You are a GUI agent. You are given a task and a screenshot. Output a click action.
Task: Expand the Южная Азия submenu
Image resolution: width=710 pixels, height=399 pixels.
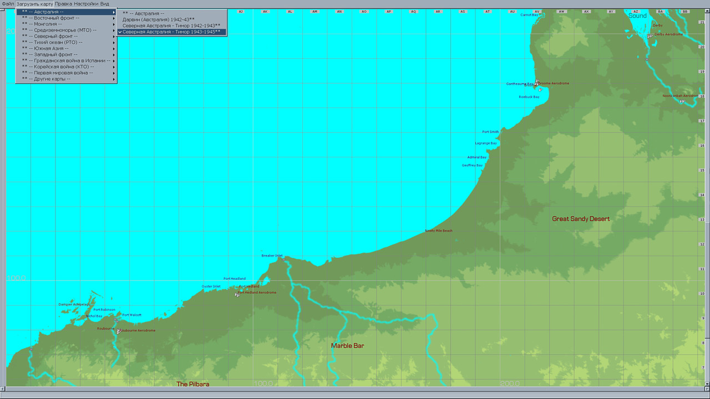67,49
